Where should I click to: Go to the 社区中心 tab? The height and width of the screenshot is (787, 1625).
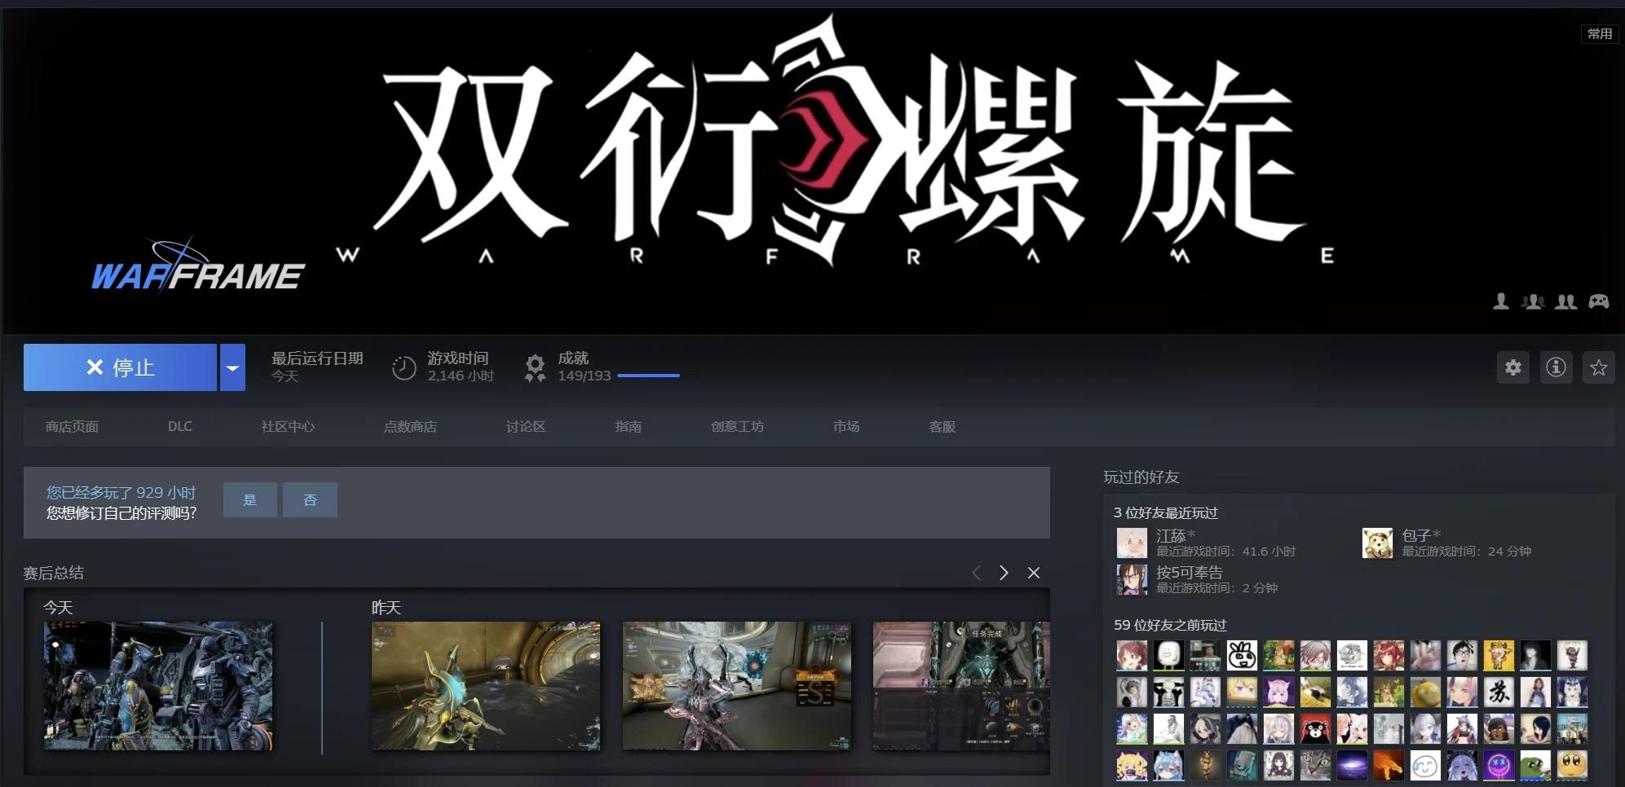click(x=287, y=427)
